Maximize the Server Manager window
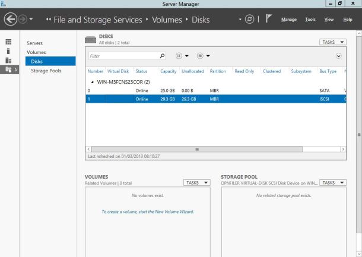The height and width of the screenshot is (257, 362). click(340, 4)
